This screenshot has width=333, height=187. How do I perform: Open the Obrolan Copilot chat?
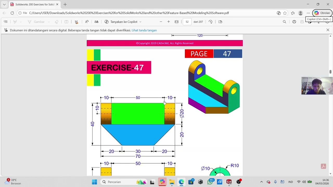point(322,13)
